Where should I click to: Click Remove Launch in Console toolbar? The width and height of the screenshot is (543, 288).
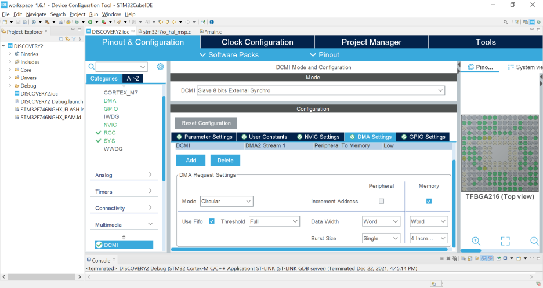(x=448, y=258)
